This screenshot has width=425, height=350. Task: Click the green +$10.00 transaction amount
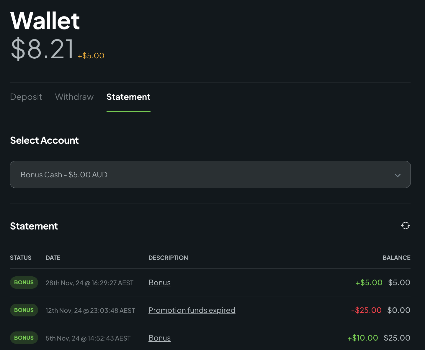tap(363, 338)
